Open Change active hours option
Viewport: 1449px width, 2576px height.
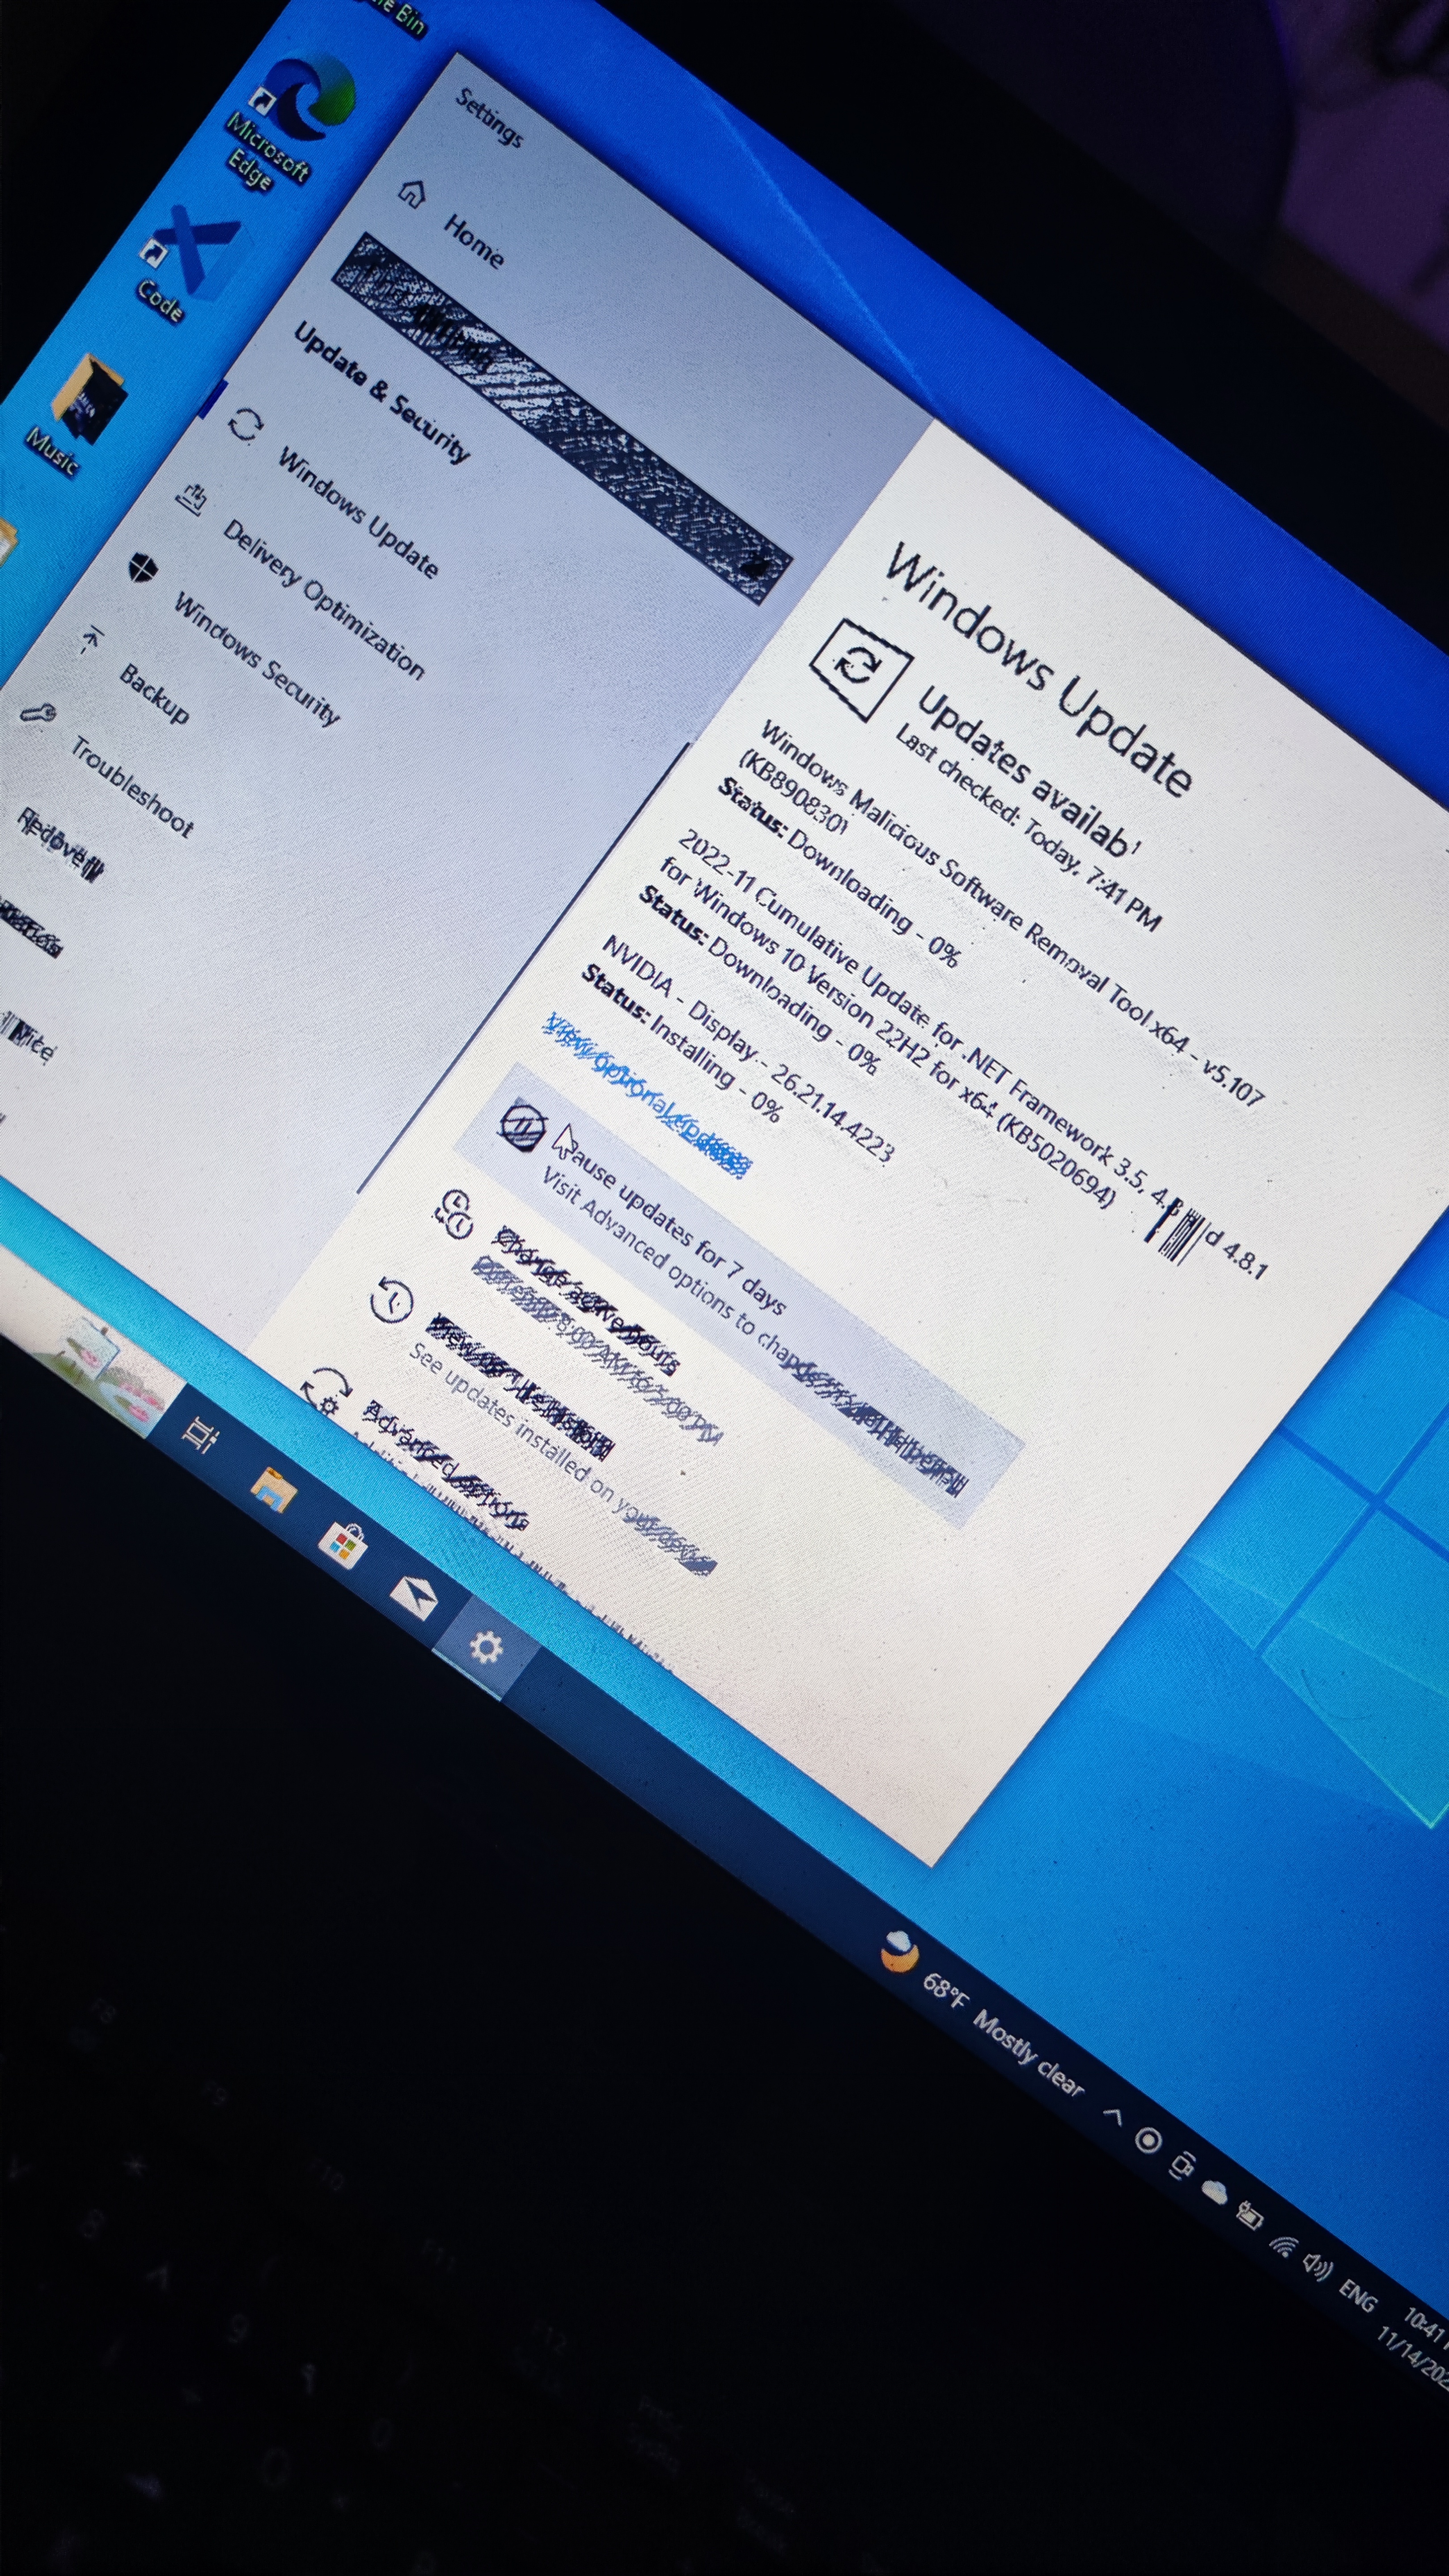click(x=588, y=1300)
